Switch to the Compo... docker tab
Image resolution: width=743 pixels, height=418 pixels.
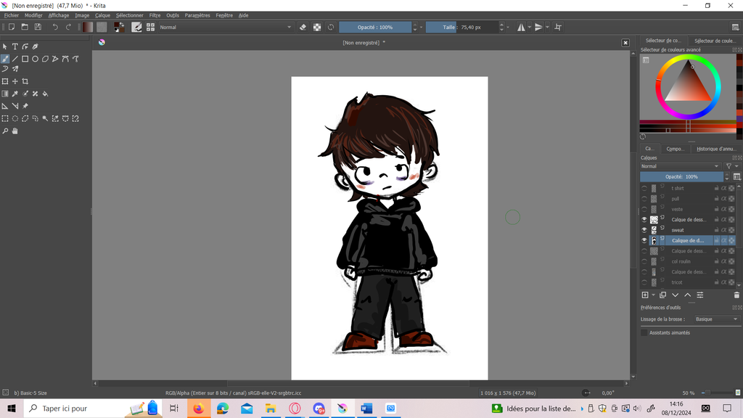(675, 149)
